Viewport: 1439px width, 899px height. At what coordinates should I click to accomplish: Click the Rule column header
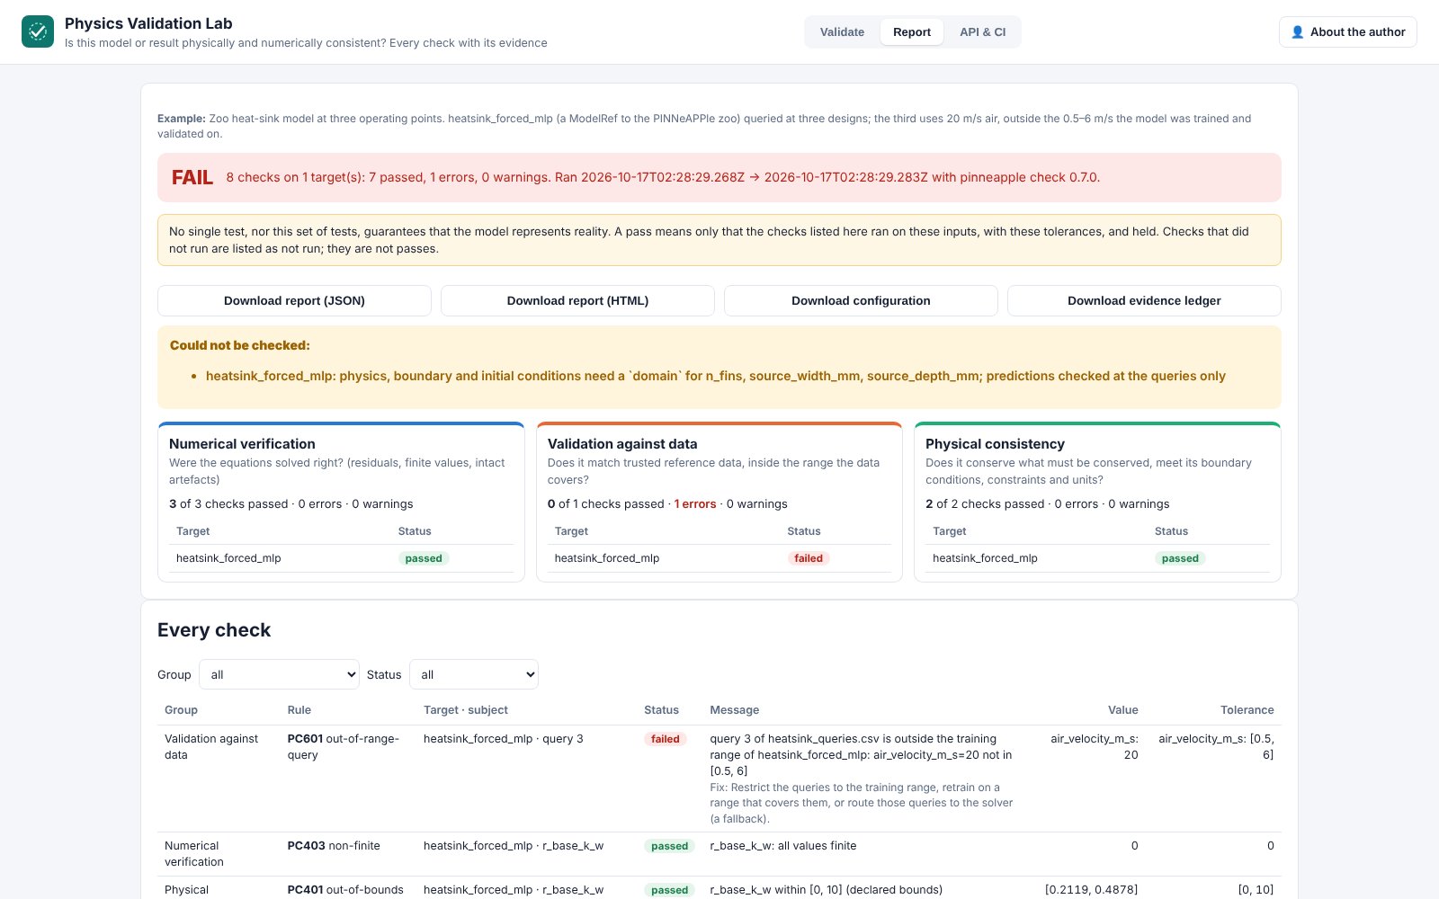tap(299, 709)
